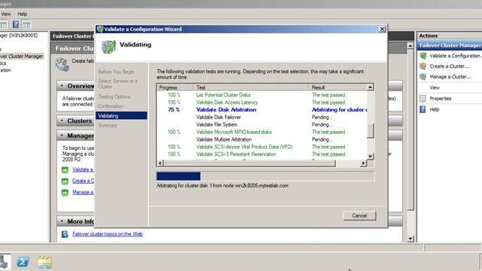Viewport: 482px width, 271px height.
Task: Click the green arrow beside Manage link
Action: tap(65, 193)
